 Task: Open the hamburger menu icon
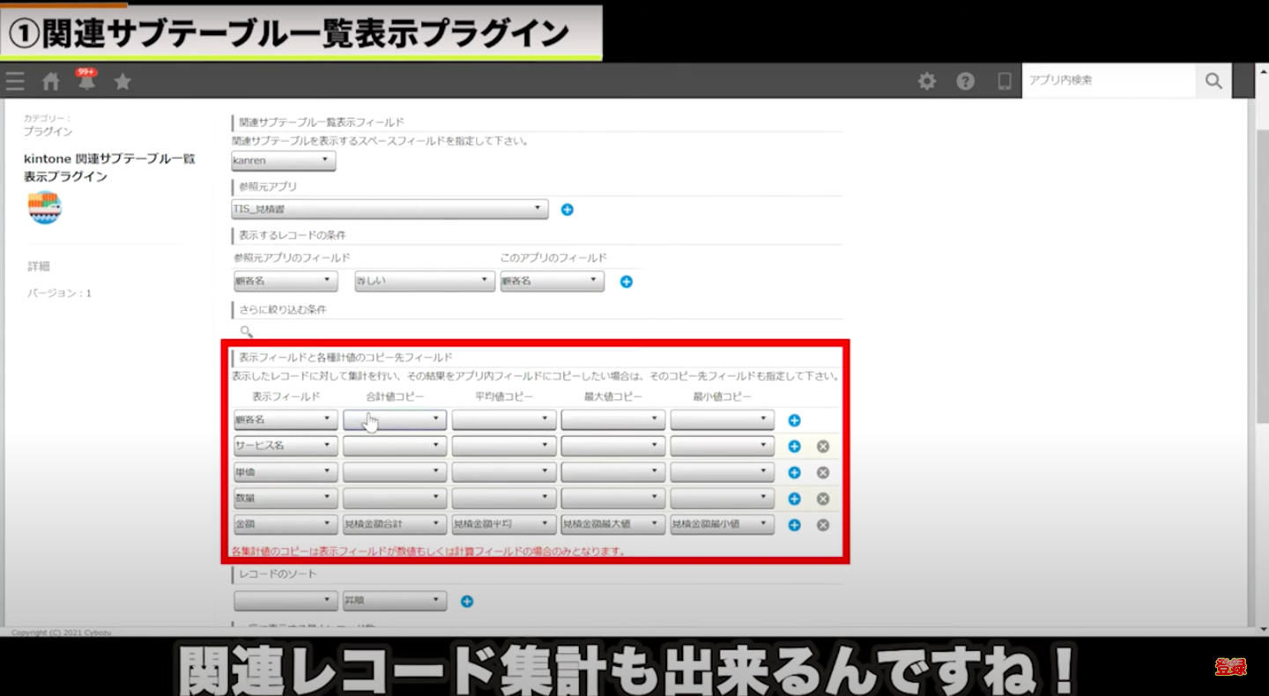15,81
